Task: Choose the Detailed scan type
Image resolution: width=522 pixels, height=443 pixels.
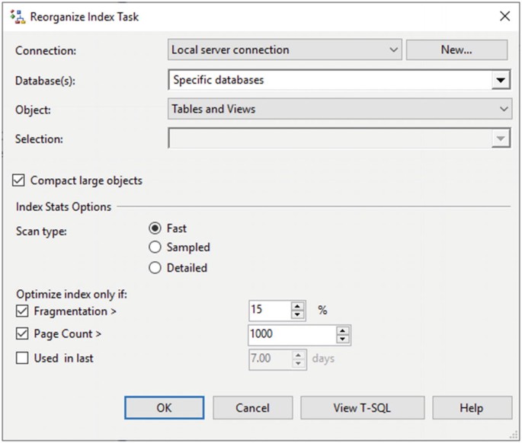Action: pos(155,268)
